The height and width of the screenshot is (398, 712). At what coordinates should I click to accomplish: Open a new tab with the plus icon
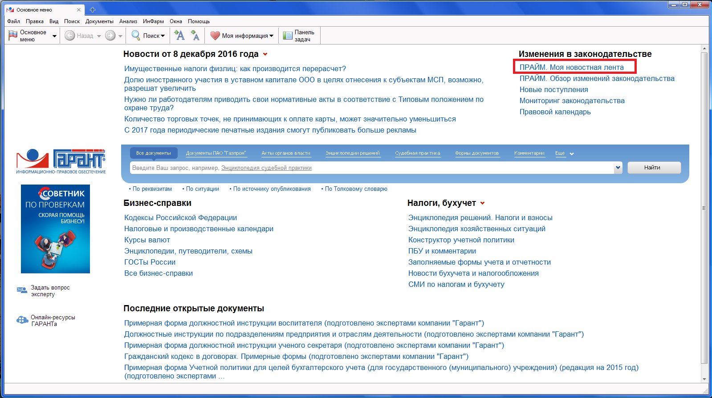point(93,10)
